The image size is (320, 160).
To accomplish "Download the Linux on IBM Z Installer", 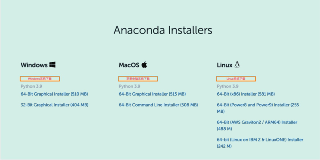I will (260, 143).
